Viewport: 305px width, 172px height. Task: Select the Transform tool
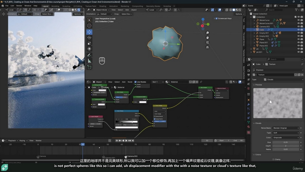coord(89,49)
